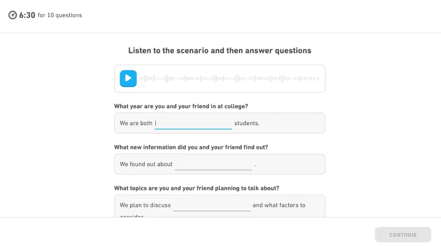Click the grayed-out CONTINUE button at bottom right
The height and width of the screenshot is (247, 441).
coord(403,235)
